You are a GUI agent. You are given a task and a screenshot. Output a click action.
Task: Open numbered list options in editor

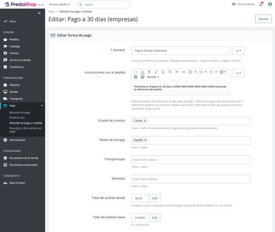click(x=213, y=72)
